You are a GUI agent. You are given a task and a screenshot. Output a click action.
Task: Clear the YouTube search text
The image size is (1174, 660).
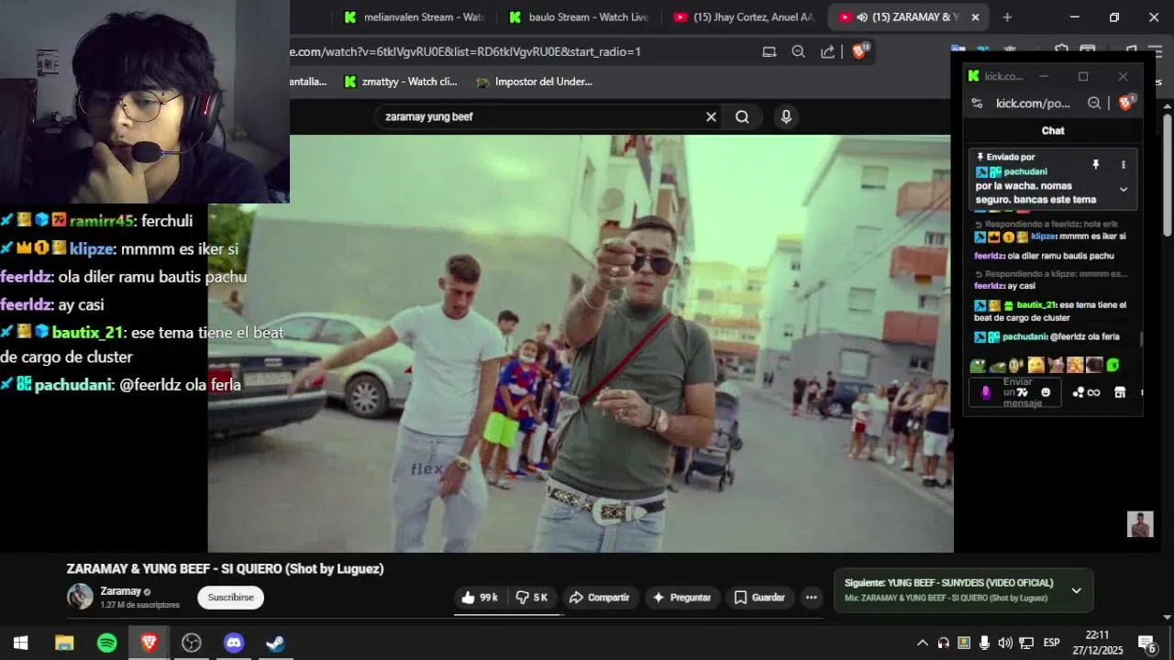click(711, 117)
